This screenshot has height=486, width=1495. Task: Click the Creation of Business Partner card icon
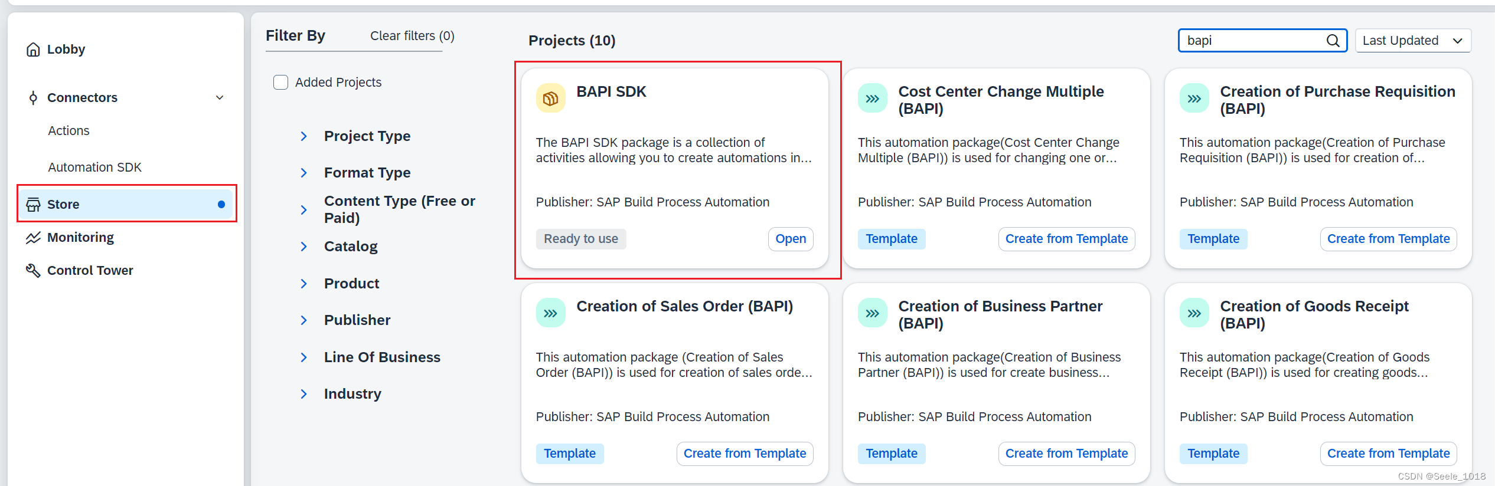pos(872,313)
